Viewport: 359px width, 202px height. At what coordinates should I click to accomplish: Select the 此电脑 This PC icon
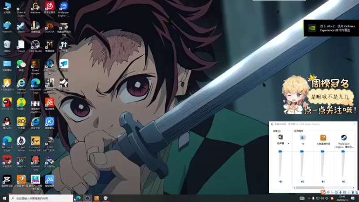click(7, 8)
